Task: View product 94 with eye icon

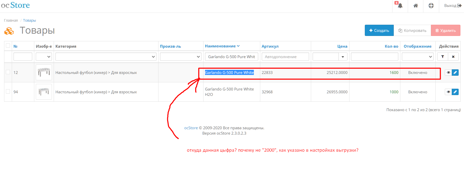Action: tap(448, 92)
